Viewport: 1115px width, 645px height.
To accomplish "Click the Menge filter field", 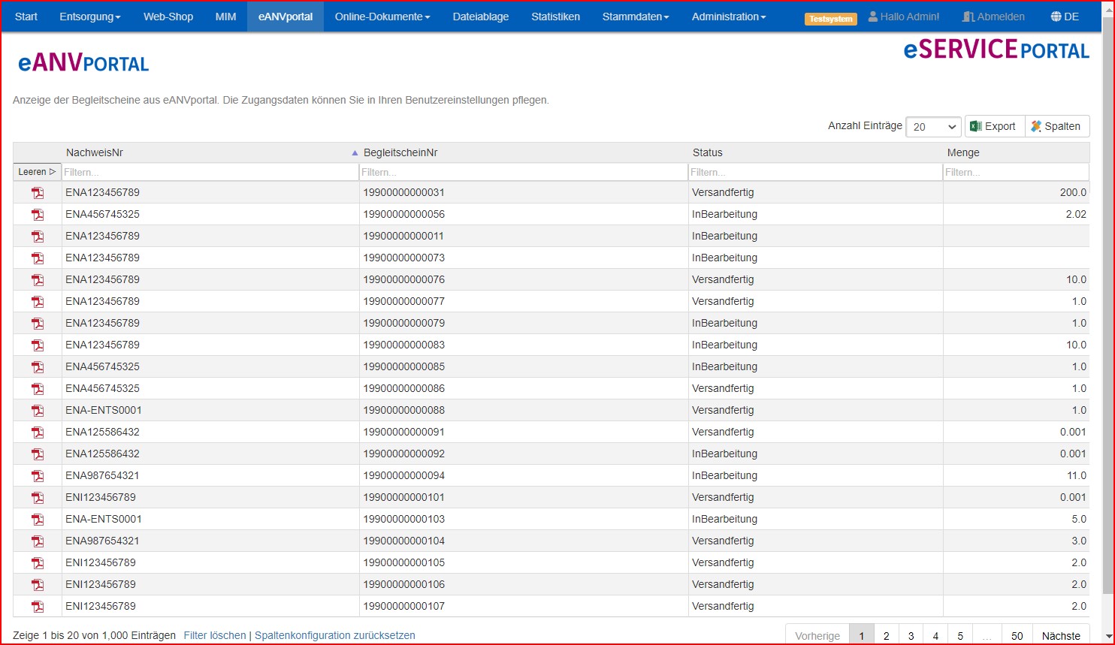I will point(1016,172).
